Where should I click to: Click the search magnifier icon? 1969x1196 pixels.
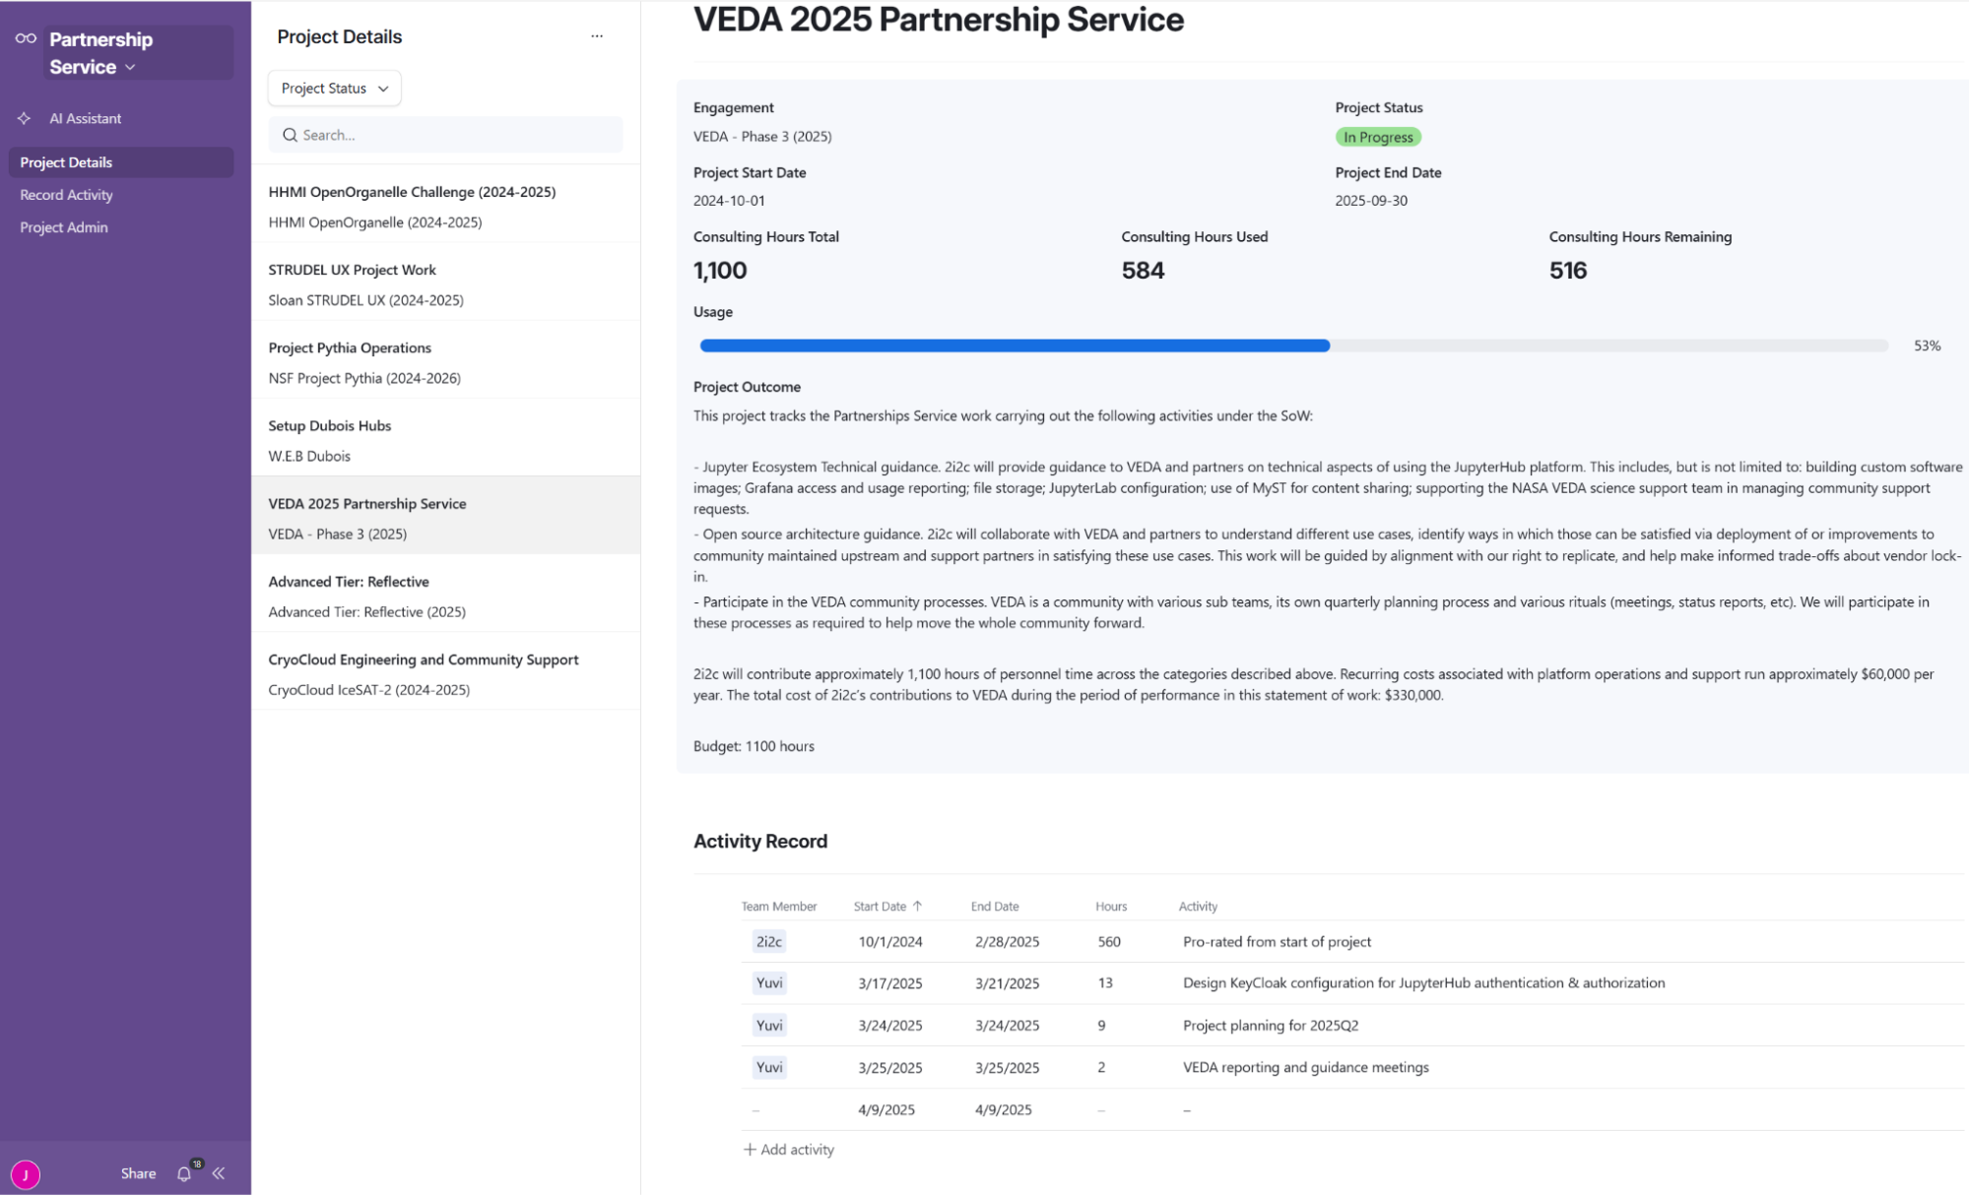(290, 135)
